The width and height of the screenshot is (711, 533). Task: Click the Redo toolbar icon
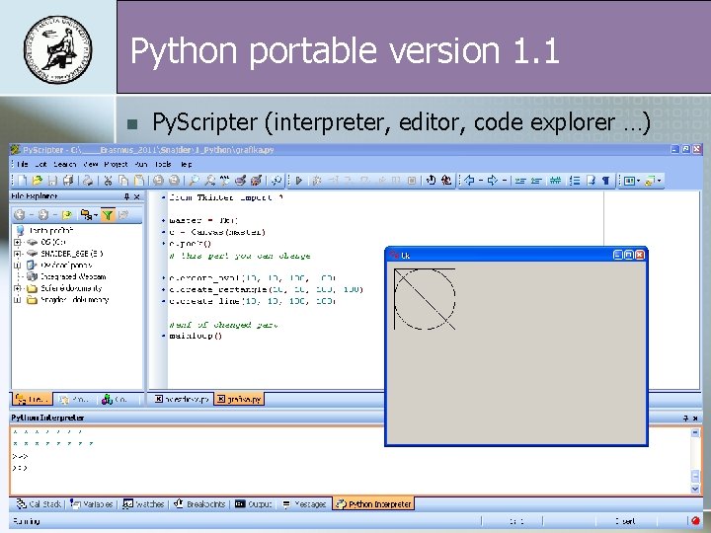pyautogui.click(x=174, y=181)
